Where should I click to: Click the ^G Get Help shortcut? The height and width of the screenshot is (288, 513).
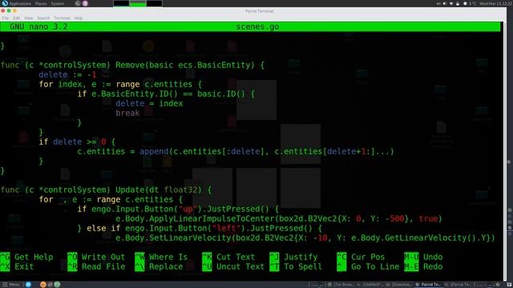(x=26, y=257)
